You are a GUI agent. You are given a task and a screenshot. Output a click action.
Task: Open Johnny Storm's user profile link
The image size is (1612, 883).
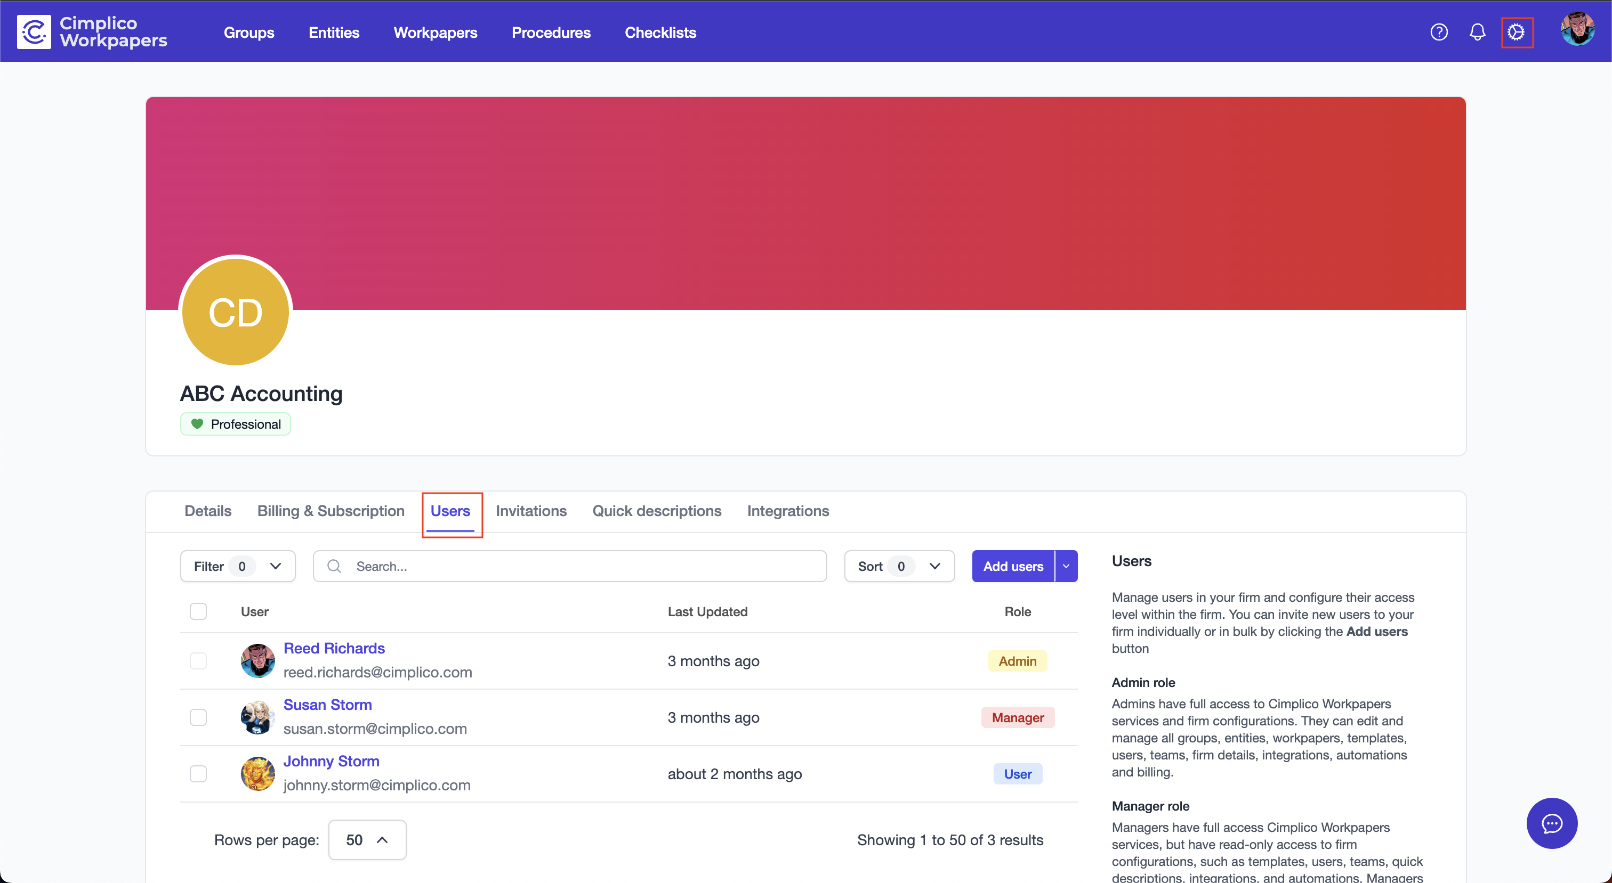[331, 761]
